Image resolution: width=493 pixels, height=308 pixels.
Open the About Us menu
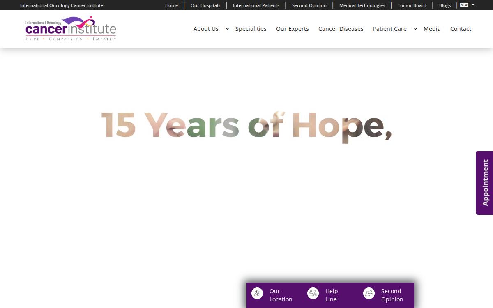tap(206, 29)
